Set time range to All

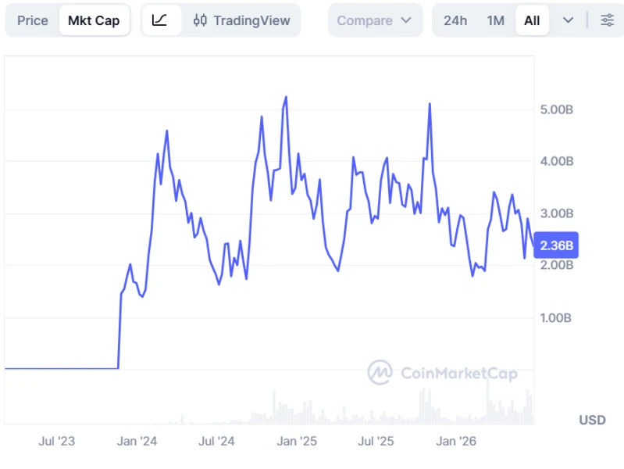pyautogui.click(x=532, y=20)
